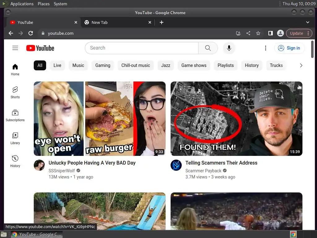This screenshot has height=238, width=317.
Task: Click the clock Thu Aug 10 in top panel
Action: pos(299,4)
